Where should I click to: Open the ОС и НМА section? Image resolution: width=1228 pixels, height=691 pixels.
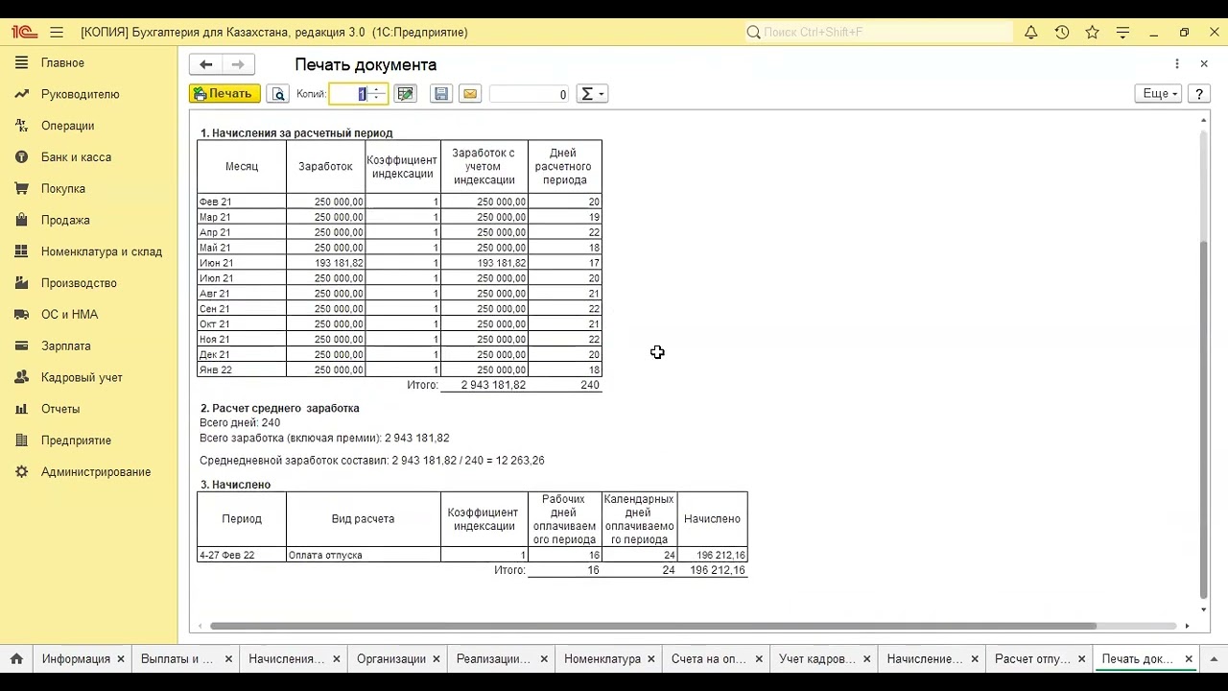coord(69,315)
